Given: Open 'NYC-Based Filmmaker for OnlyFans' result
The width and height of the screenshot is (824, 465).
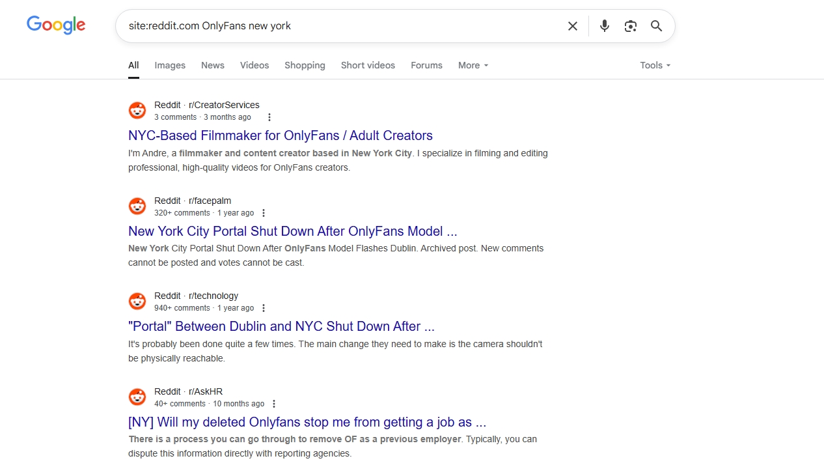Looking at the screenshot, I should (281, 135).
